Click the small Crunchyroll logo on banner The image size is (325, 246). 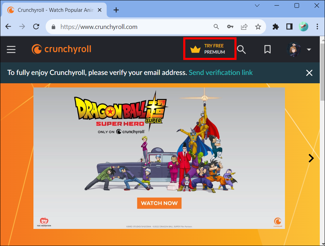(x=278, y=222)
